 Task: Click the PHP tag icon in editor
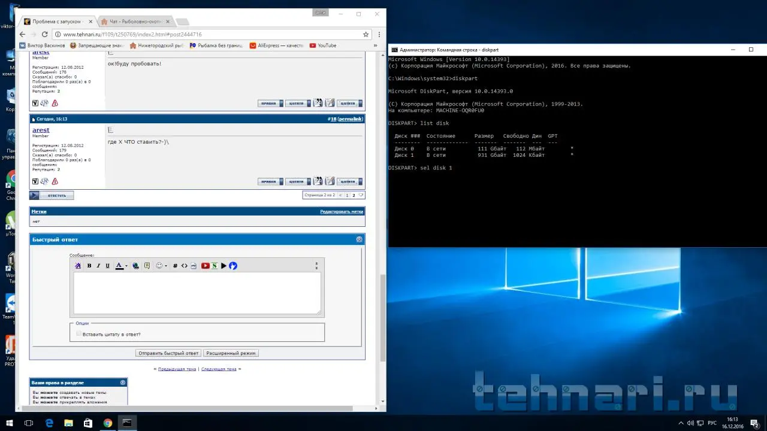193,266
